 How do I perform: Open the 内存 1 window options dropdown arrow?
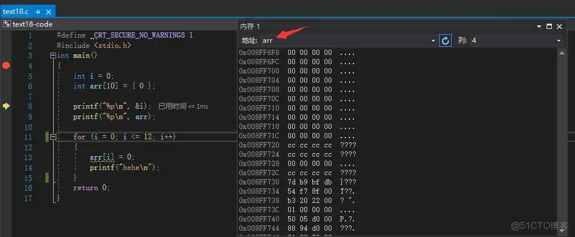click(539, 27)
